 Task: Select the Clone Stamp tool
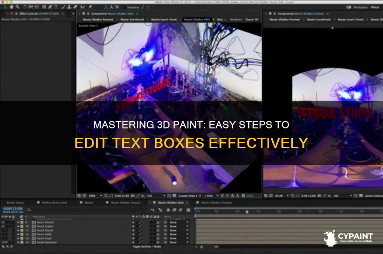[x=70, y=7]
